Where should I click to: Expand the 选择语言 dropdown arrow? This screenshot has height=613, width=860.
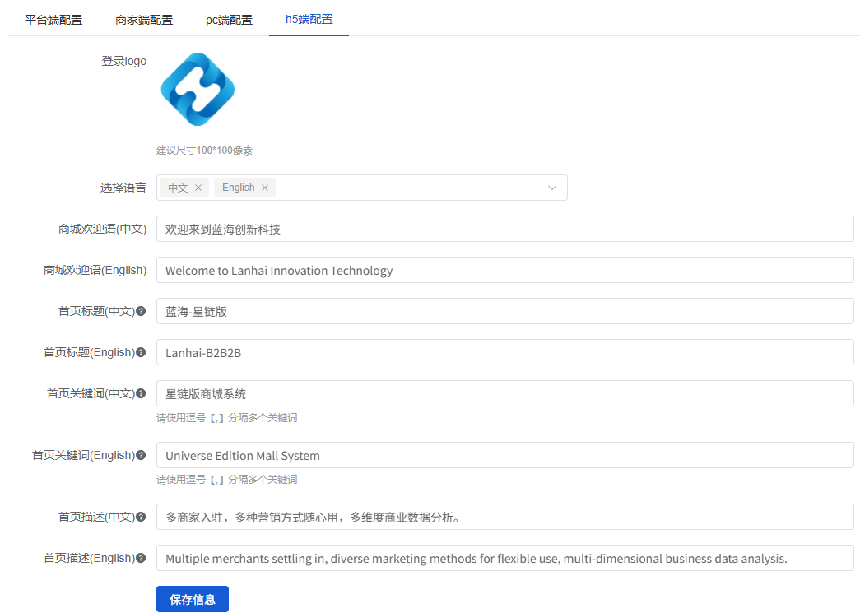tap(551, 188)
